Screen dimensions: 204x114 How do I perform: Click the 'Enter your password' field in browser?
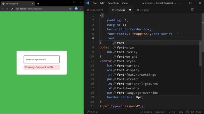[x=42, y=60]
